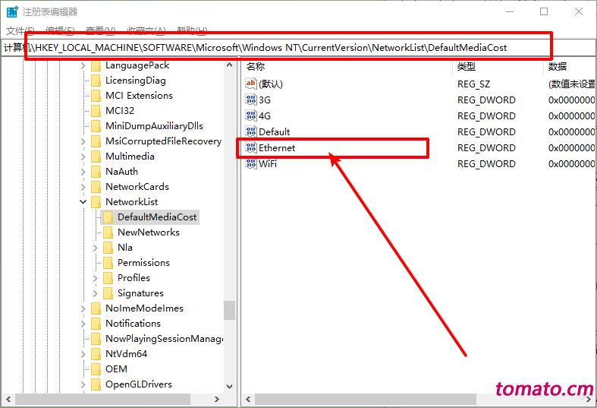Select the OEM key

coord(117,369)
